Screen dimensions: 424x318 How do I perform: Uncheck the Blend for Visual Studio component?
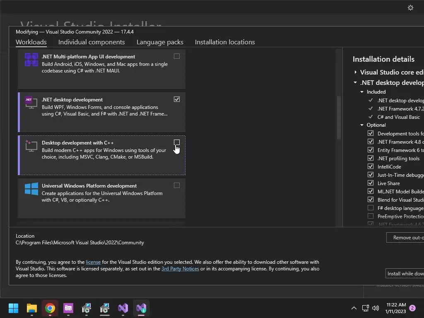[x=371, y=200]
